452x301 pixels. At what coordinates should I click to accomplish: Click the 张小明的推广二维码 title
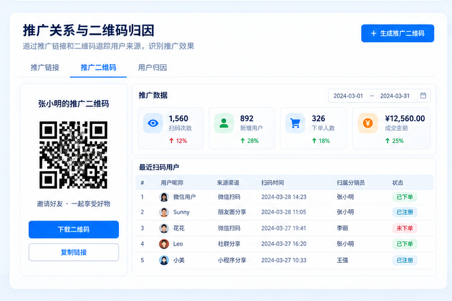pyautogui.click(x=74, y=103)
